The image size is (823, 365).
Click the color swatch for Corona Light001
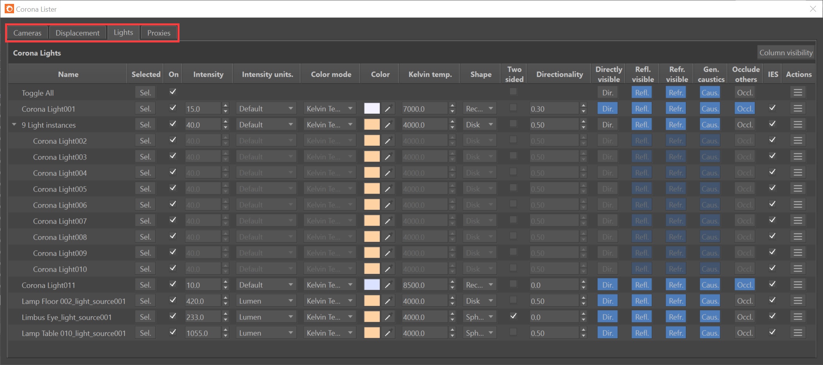click(372, 109)
